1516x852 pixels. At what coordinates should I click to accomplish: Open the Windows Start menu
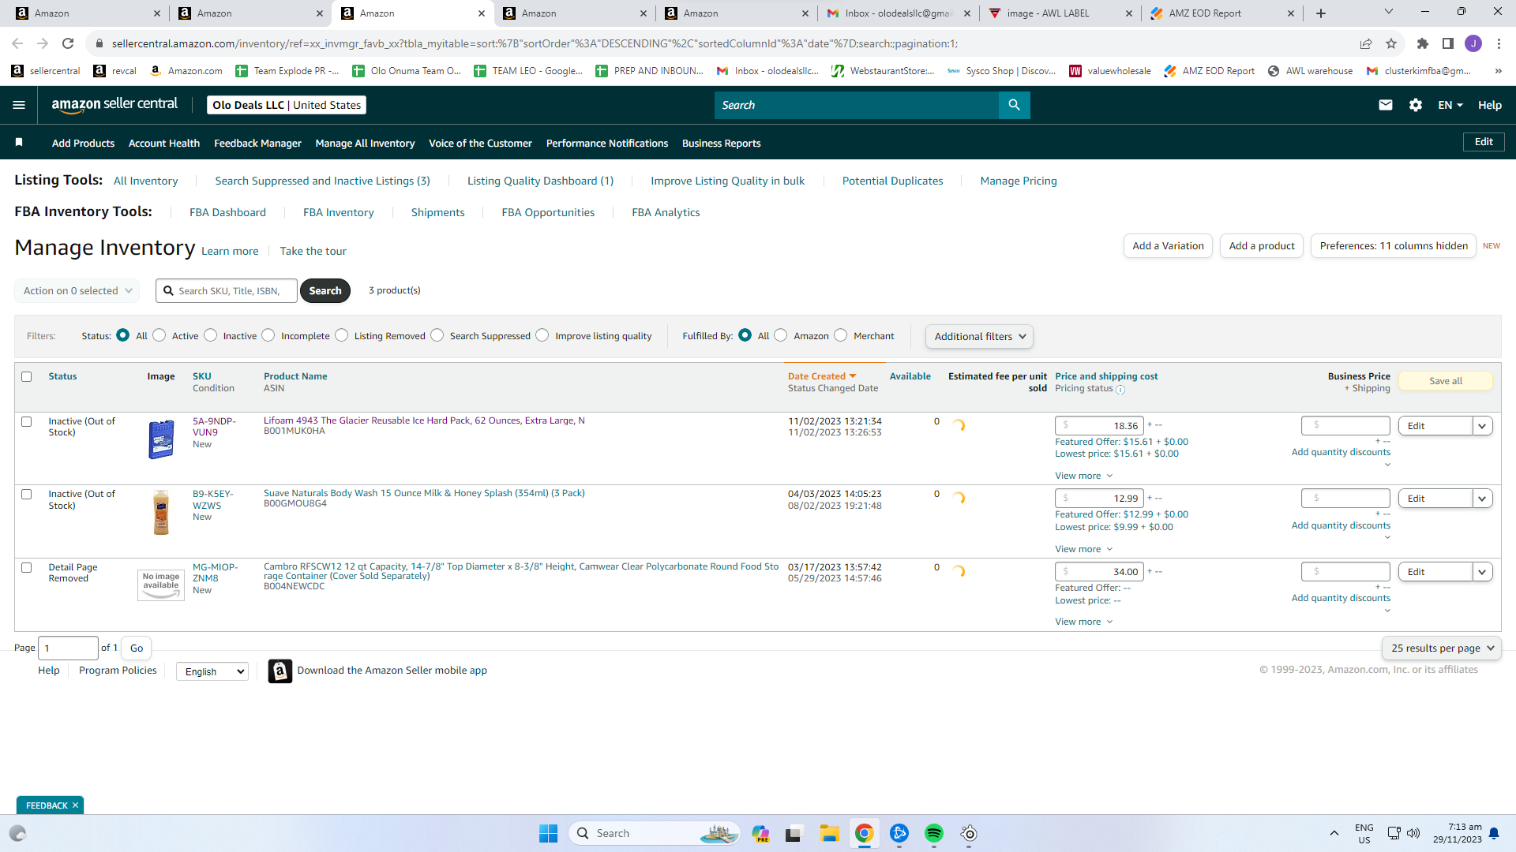tap(548, 833)
